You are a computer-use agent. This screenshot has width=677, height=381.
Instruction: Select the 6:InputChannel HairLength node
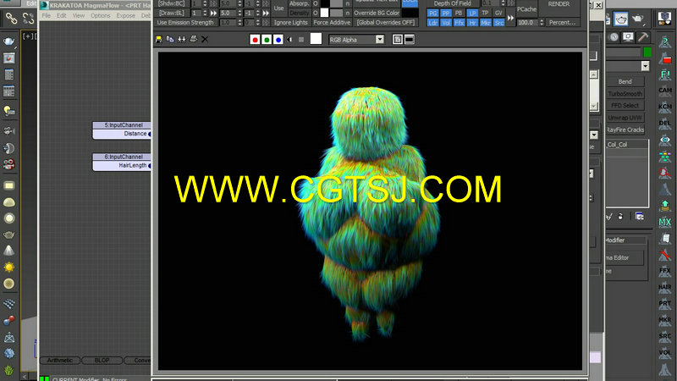tap(122, 162)
